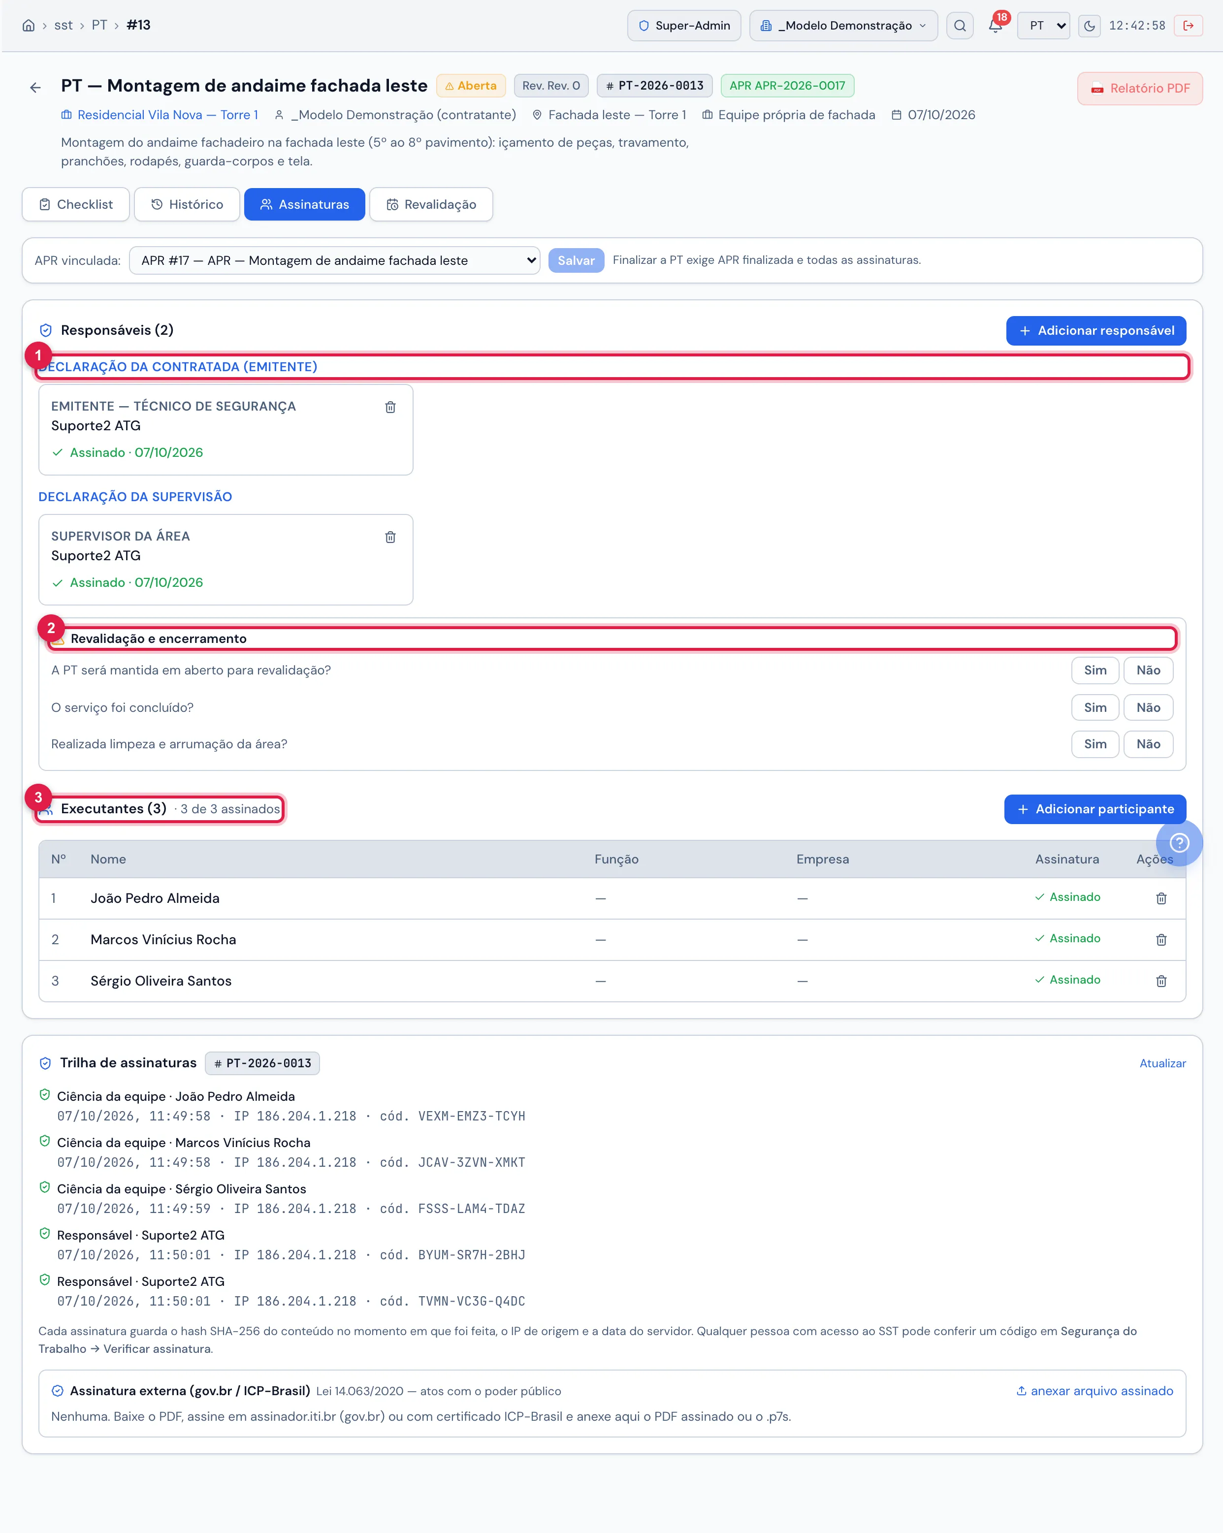Image resolution: width=1223 pixels, height=1533 pixels.
Task: Delete the Emitente Técnico de Segurança card
Action: [x=390, y=407]
